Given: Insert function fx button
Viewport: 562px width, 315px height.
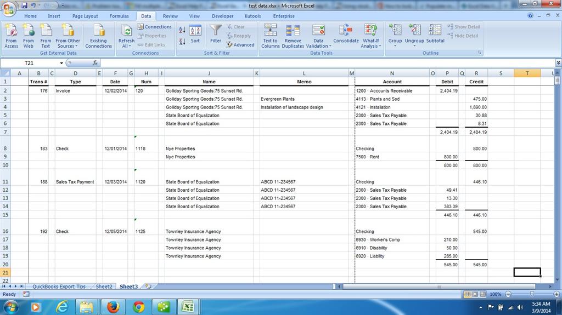Looking at the screenshot, I should pos(95,62).
